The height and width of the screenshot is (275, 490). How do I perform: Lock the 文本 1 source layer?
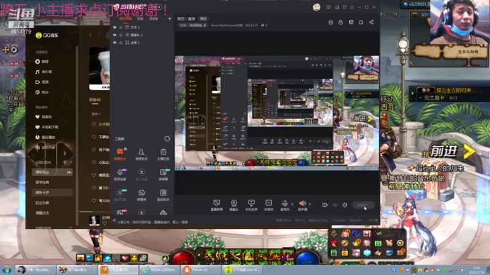coord(121,28)
